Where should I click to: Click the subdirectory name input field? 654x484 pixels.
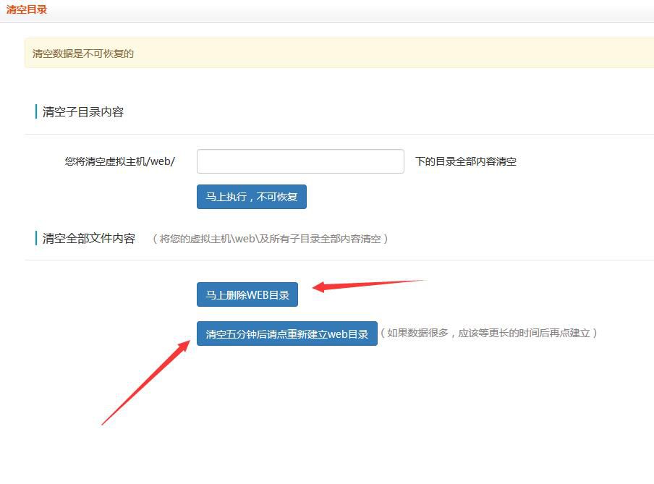pyautogui.click(x=300, y=161)
